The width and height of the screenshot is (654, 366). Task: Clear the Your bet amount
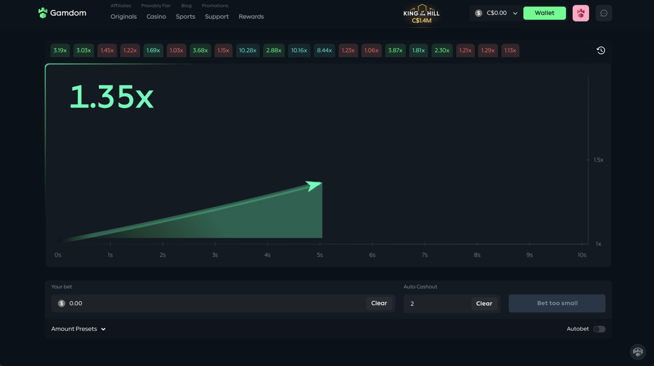point(379,303)
